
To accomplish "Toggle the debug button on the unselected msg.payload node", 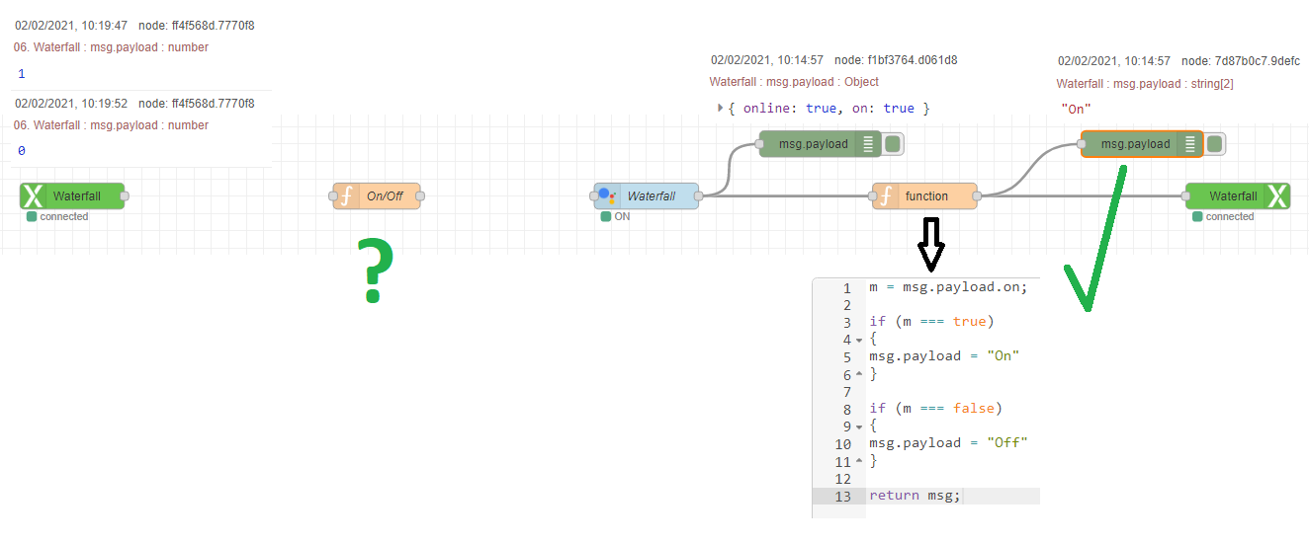I will [893, 144].
